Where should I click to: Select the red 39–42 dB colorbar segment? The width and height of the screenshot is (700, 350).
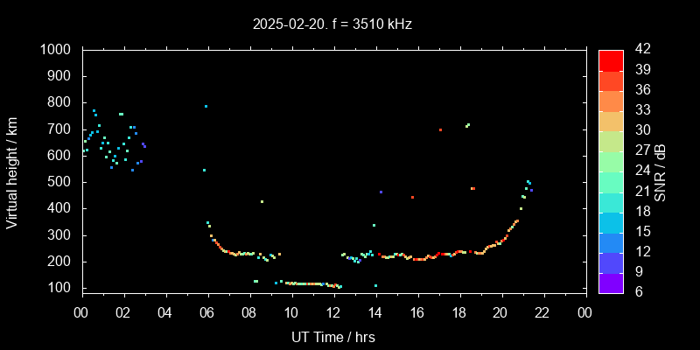611,59
